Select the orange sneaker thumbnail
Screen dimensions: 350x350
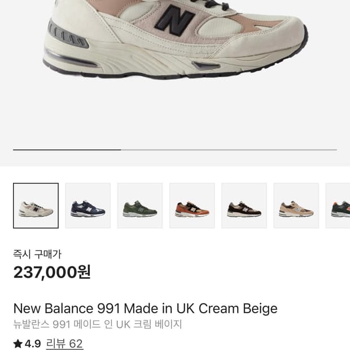coord(192,205)
